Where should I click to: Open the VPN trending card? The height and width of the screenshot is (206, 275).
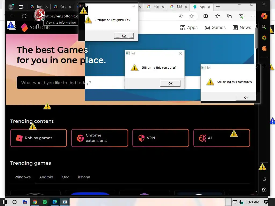tap(161, 138)
